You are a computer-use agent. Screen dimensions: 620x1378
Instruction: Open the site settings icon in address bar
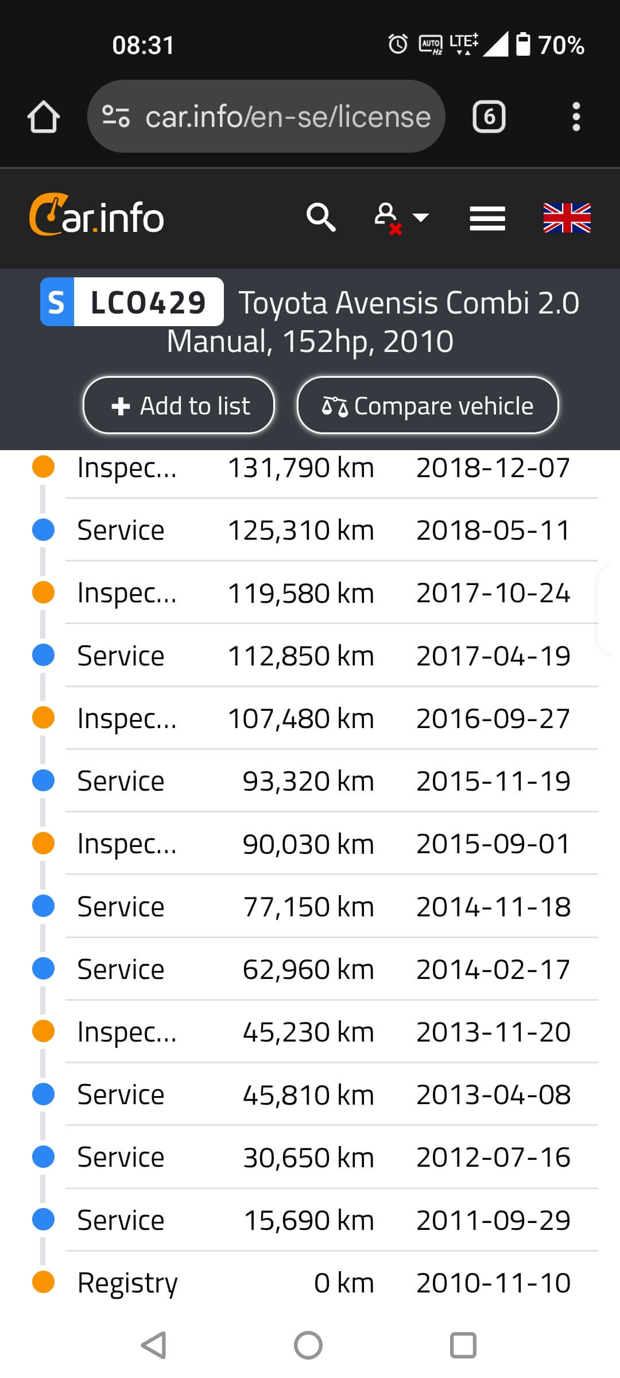(x=115, y=117)
